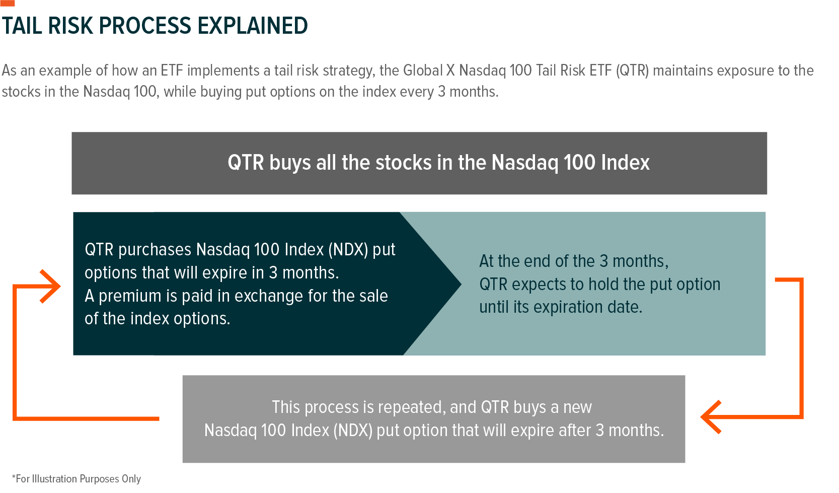The width and height of the screenshot is (839, 493).
Task: Click 'At the end of the 3 months' text
Action: (x=574, y=261)
